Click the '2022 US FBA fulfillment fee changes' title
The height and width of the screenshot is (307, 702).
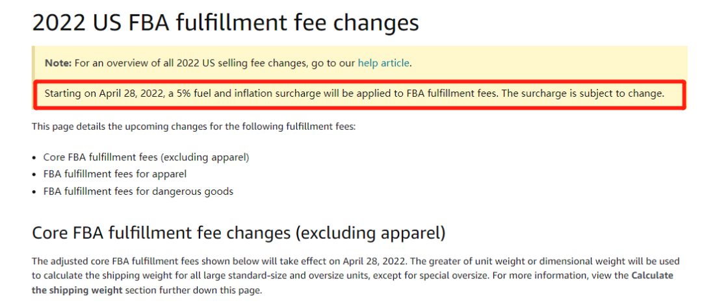(x=225, y=23)
